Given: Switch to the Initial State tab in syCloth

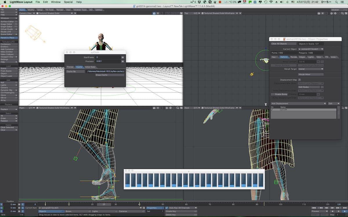Looking at the screenshot, I should point(90,67).
